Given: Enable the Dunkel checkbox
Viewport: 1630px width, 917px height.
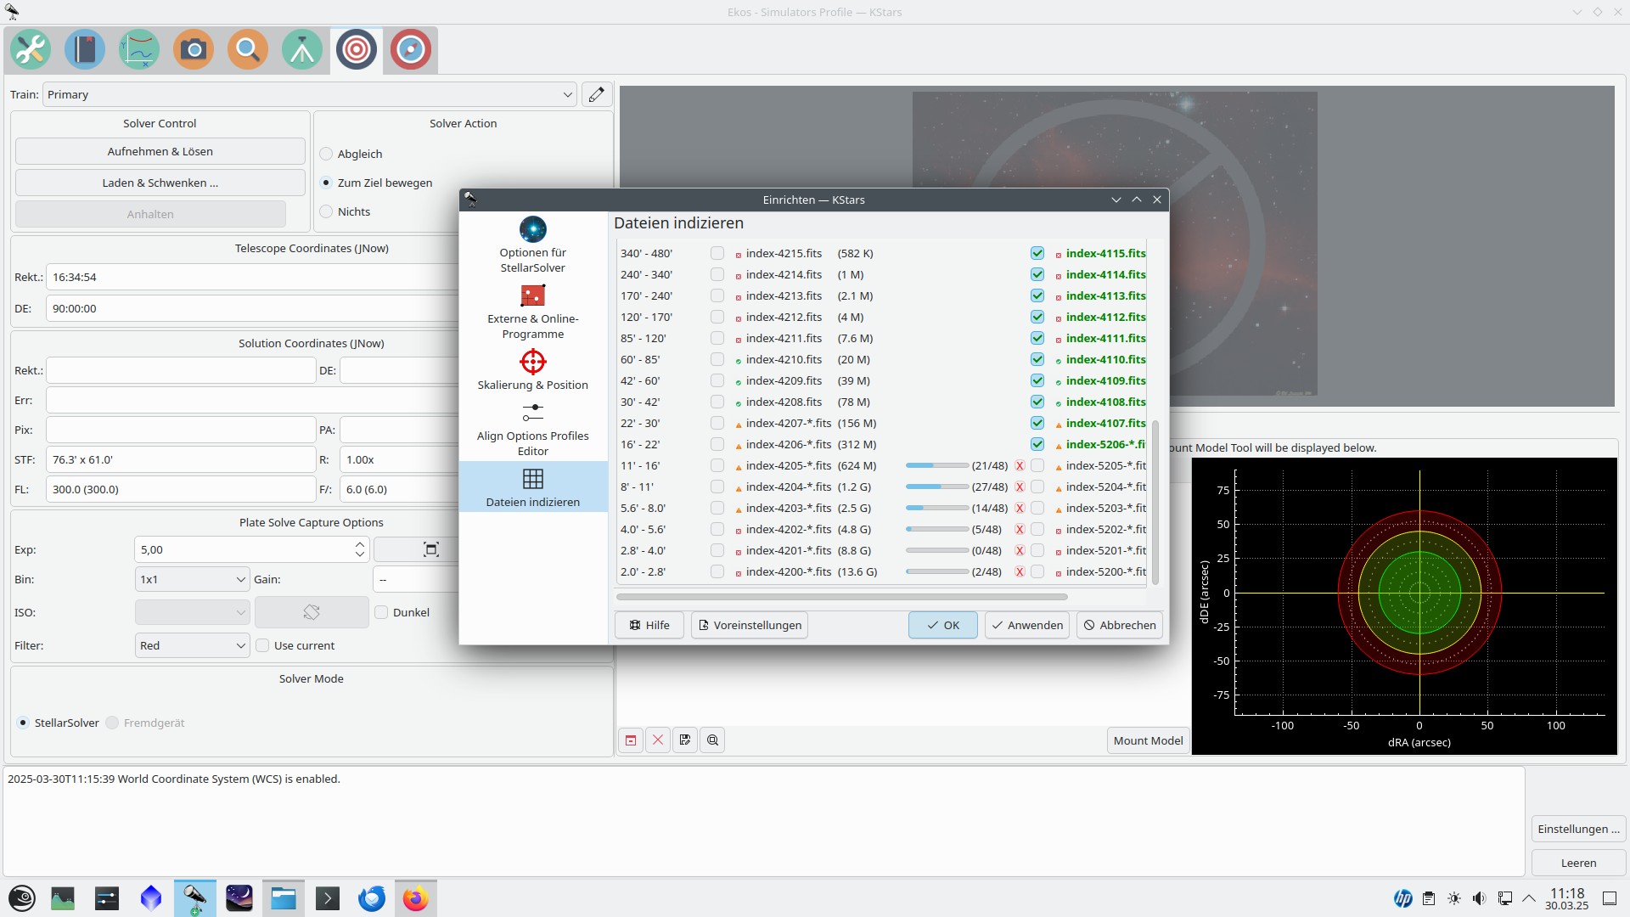Looking at the screenshot, I should pyautogui.click(x=382, y=612).
